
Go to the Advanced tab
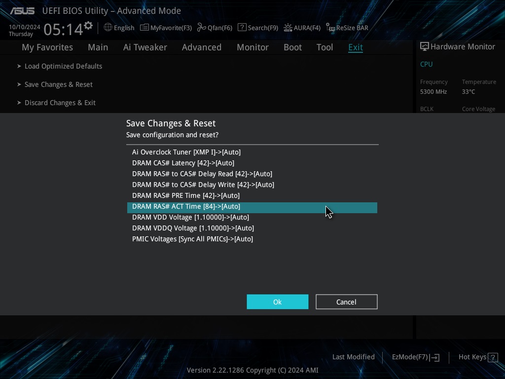coord(202,47)
